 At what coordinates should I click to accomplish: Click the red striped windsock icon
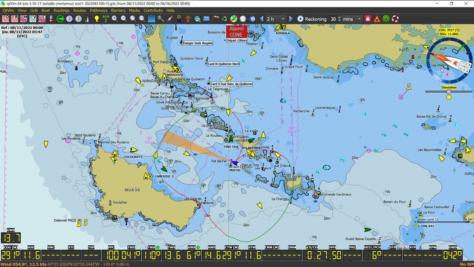(216, 19)
